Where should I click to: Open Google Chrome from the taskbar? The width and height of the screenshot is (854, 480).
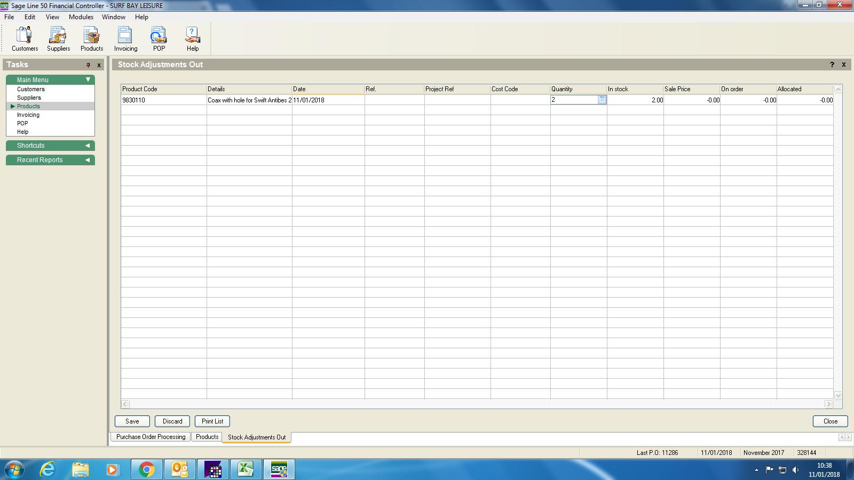pyautogui.click(x=146, y=469)
